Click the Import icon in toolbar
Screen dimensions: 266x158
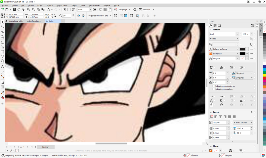coord(64,10)
